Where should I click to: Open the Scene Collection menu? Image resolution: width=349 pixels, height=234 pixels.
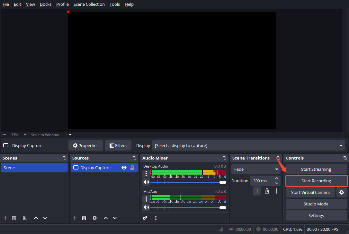tap(89, 4)
